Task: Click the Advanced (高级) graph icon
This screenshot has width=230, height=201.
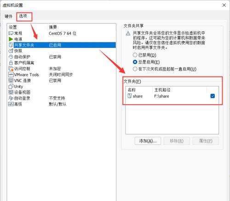Action: (11, 104)
